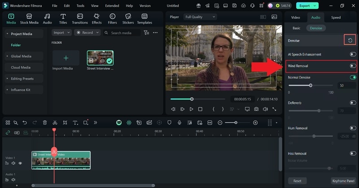
Task: Reset Denoise settings with the circular arrow icon
Action: coord(350,40)
